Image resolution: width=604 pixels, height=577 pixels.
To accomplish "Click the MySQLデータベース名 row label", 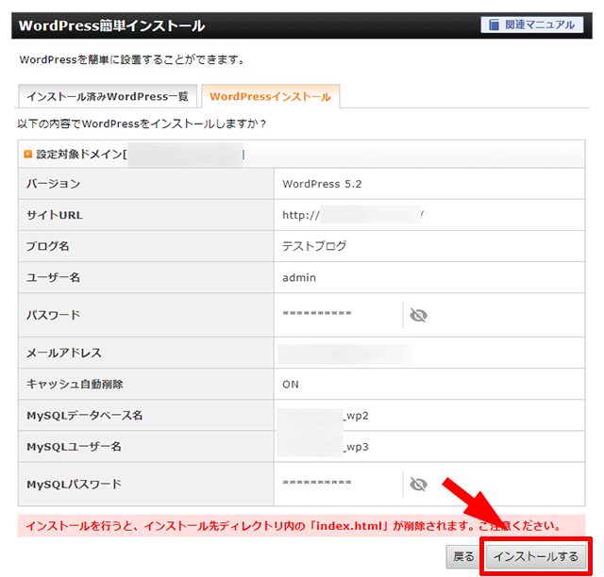I will [85, 416].
